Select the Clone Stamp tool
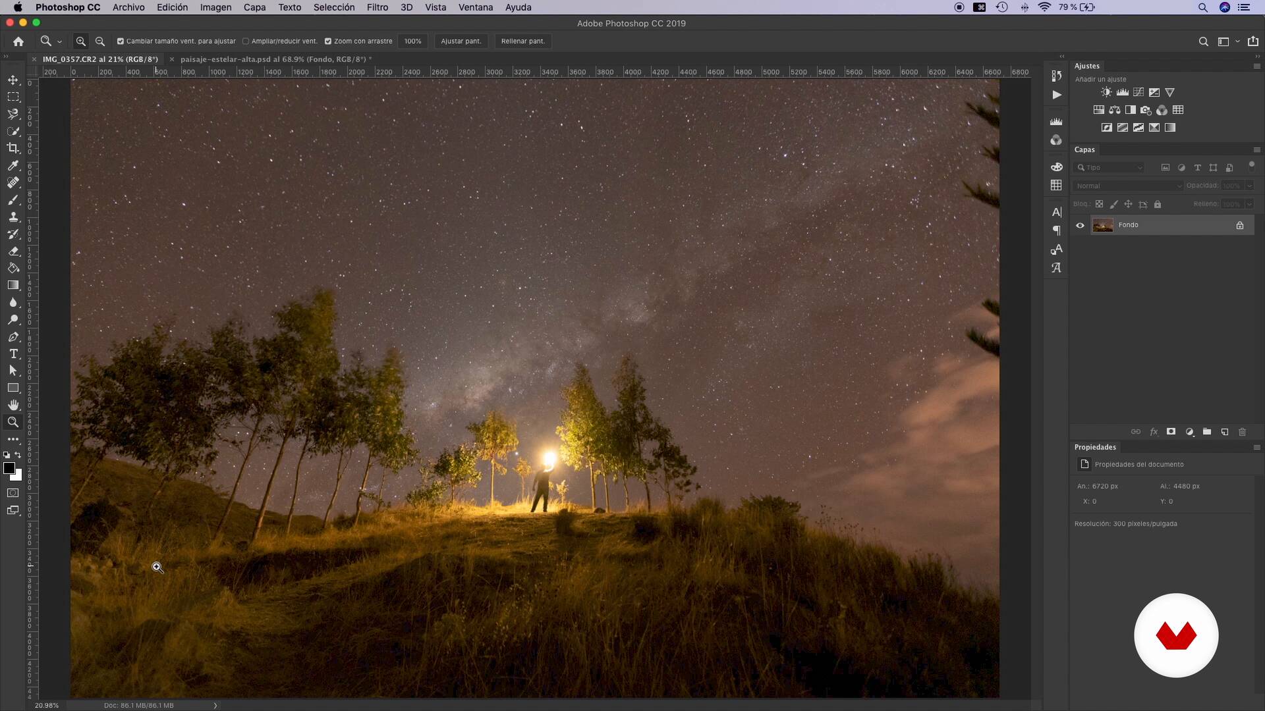Screen dimensions: 1265x711 pyautogui.click(x=13, y=217)
